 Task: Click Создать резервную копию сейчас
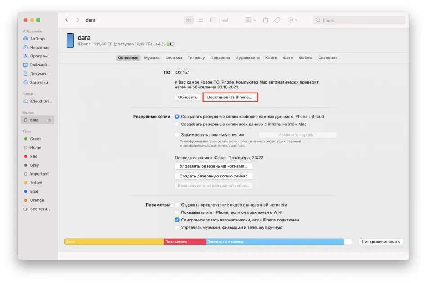pos(214,176)
